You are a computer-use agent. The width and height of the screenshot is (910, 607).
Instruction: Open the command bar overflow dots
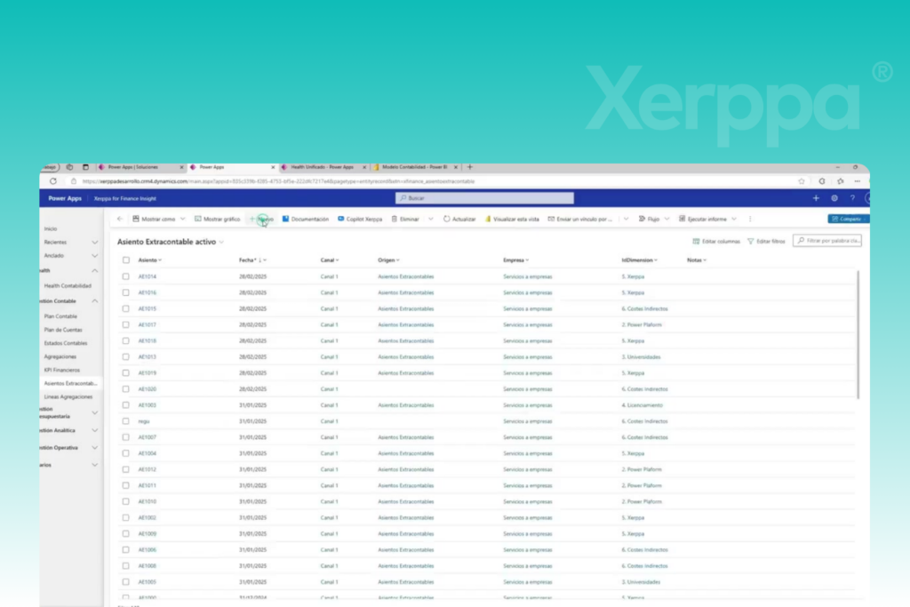750,219
